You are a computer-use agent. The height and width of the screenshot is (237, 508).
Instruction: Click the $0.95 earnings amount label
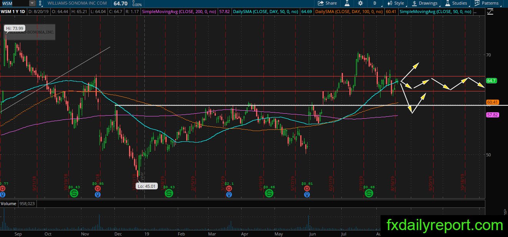97,184
